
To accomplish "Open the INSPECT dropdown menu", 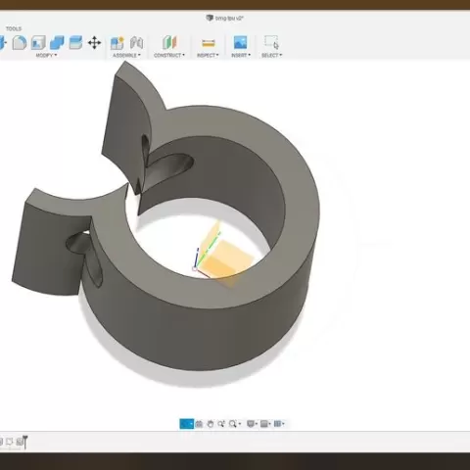I will (x=208, y=56).
